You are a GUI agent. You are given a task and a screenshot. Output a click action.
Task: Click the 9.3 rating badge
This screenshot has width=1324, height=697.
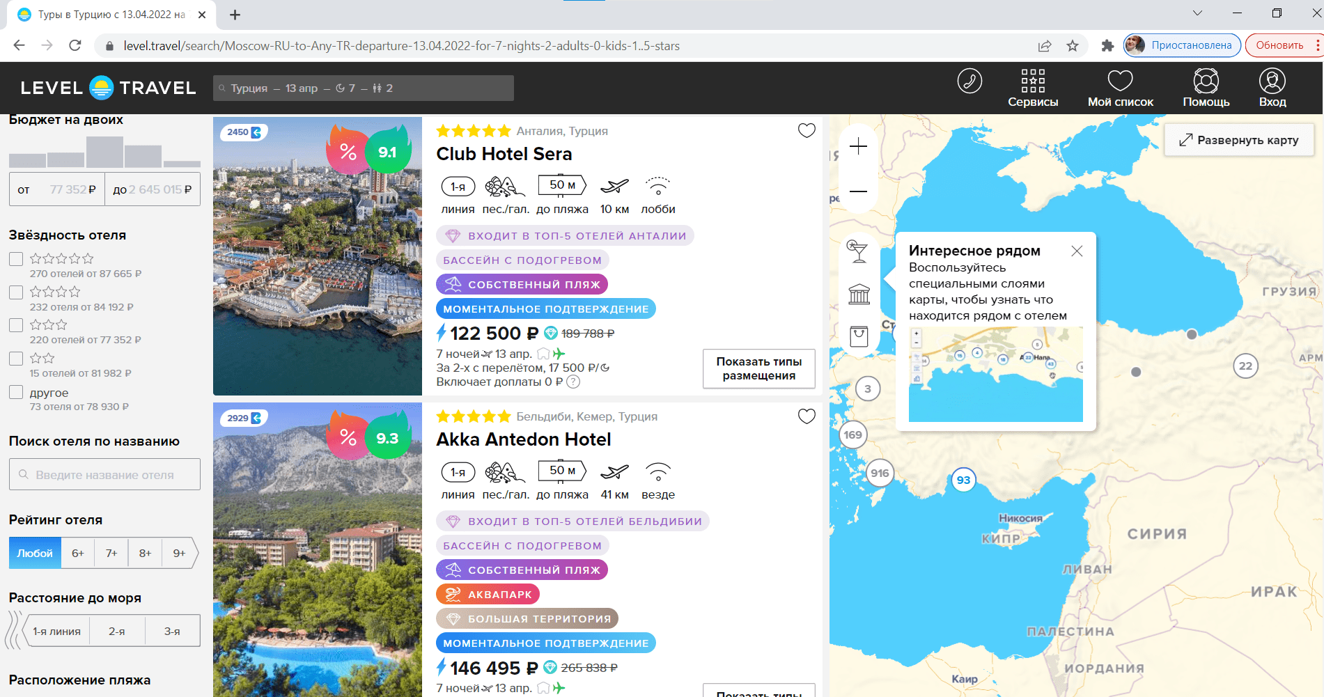coord(387,438)
